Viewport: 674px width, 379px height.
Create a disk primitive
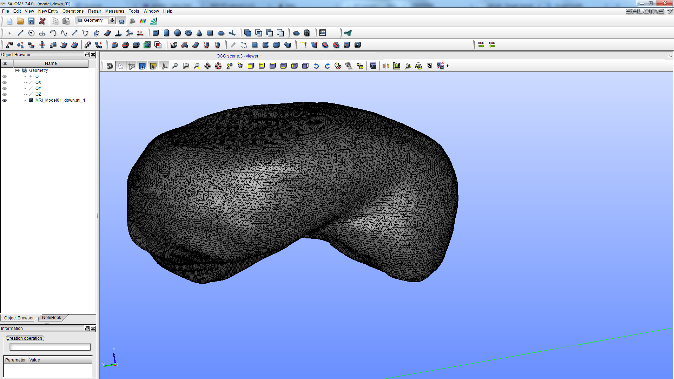coord(221,33)
